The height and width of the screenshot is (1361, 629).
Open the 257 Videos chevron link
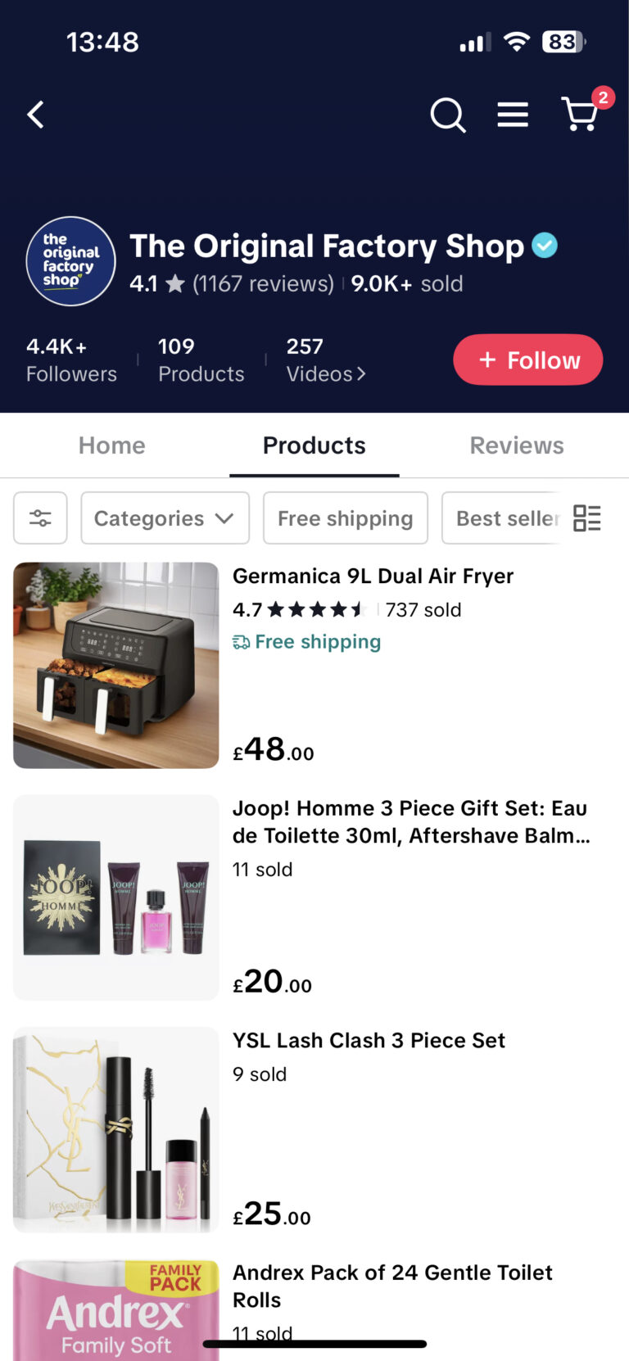(x=325, y=360)
